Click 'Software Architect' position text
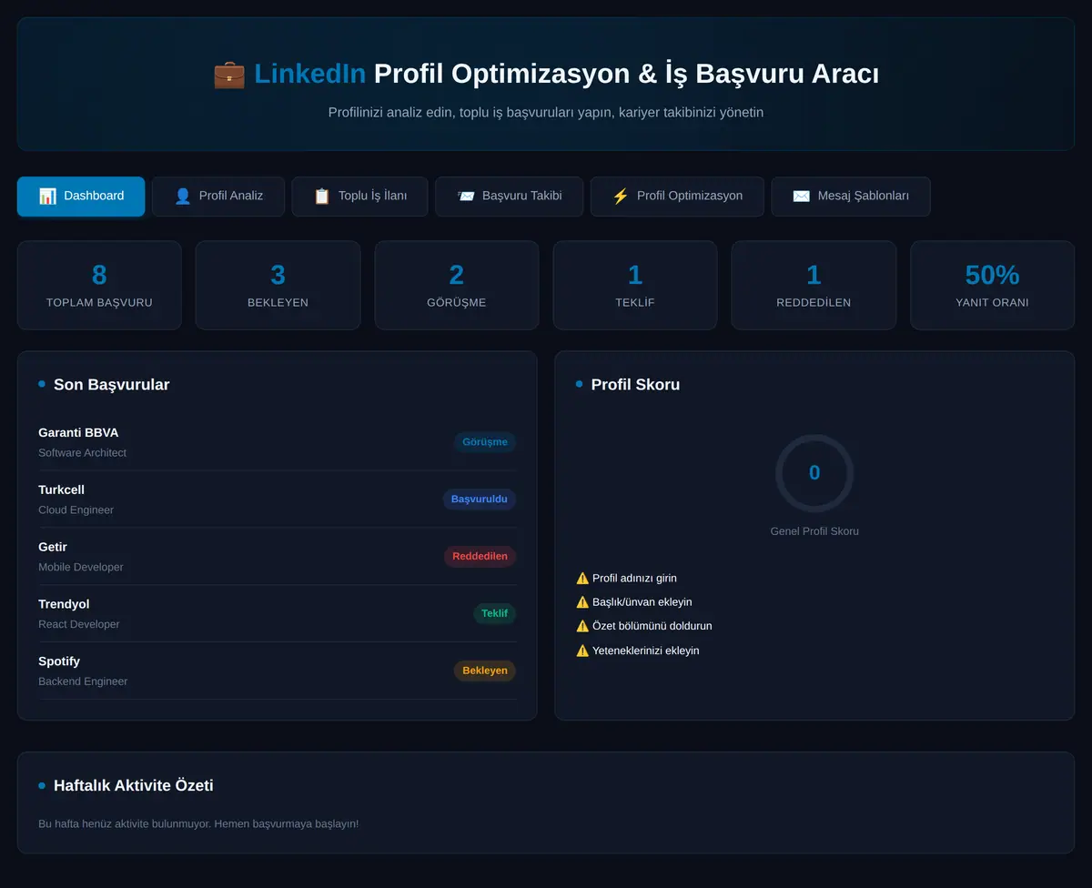The image size is (1092, 888). [82, 453]
